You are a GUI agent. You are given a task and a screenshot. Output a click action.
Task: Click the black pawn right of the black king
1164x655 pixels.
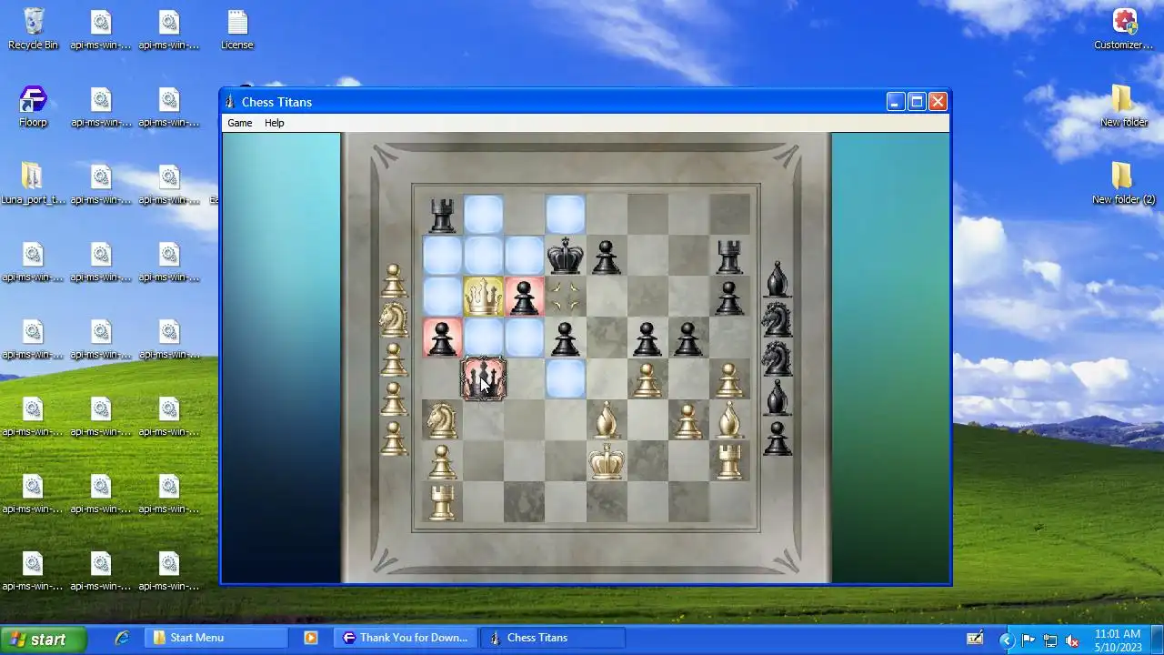pyautogui.click(x=606, y=257)
